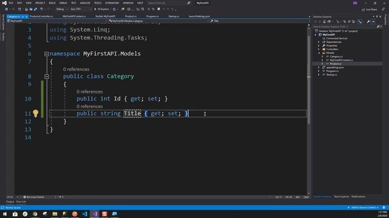Expand Controllers folder in Solution Explorer
Viewport: 389px width, 218px height.
tap(318, 49)
